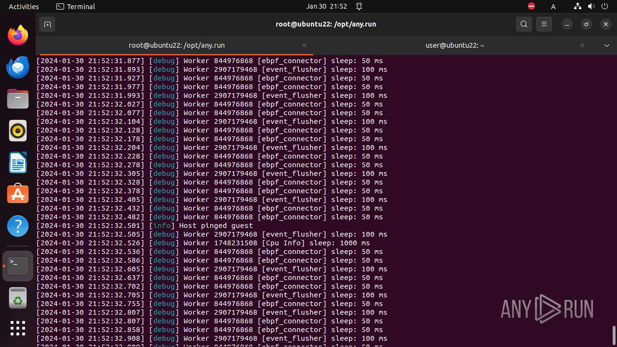Image resolution: width=617 pixels, height=347 pixels.
Task: Open Ubuntu Software store icon
Action: point(18,194)
